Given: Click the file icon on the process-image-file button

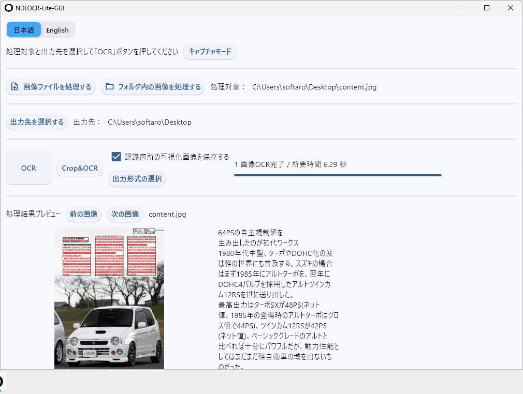Looking at the screenshot, I should coord(14,87).
